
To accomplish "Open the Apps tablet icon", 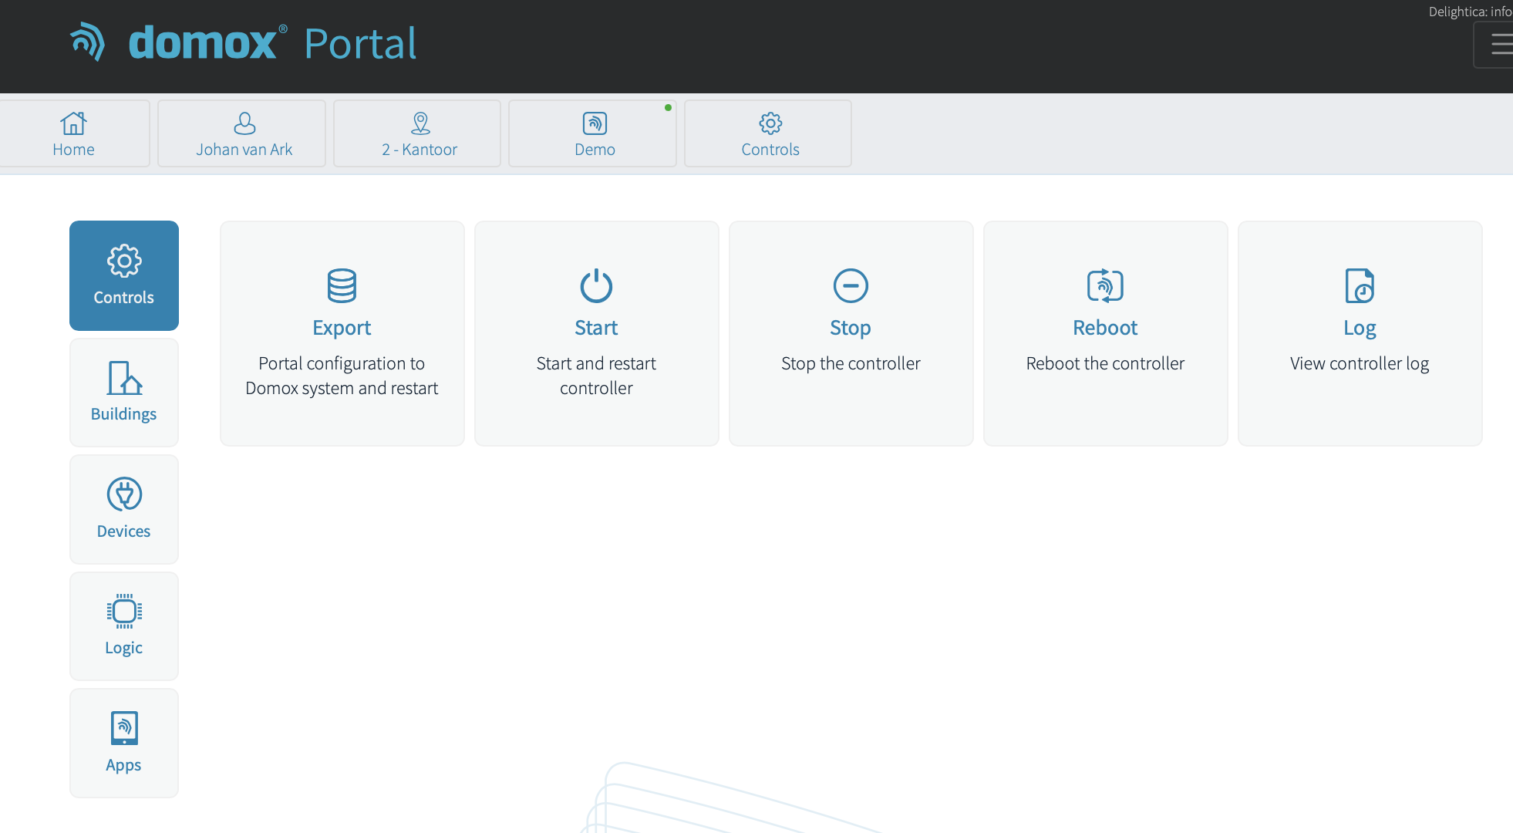I will (124, 727).
